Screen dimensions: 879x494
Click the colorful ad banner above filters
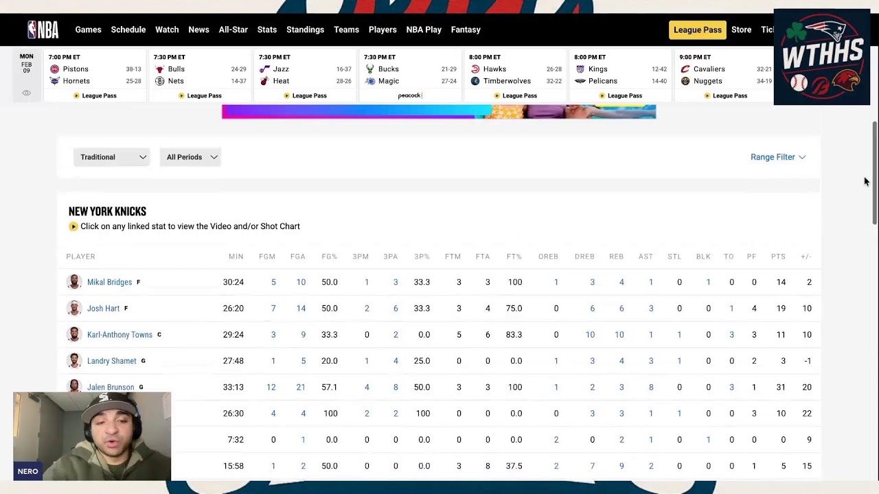439,111
